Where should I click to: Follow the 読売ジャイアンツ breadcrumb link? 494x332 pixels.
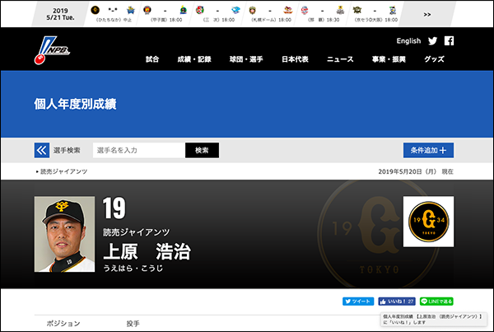[x=63, y=171]
